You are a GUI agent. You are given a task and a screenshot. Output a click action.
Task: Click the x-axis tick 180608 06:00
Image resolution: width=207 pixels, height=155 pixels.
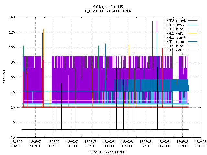click(164, 144)
